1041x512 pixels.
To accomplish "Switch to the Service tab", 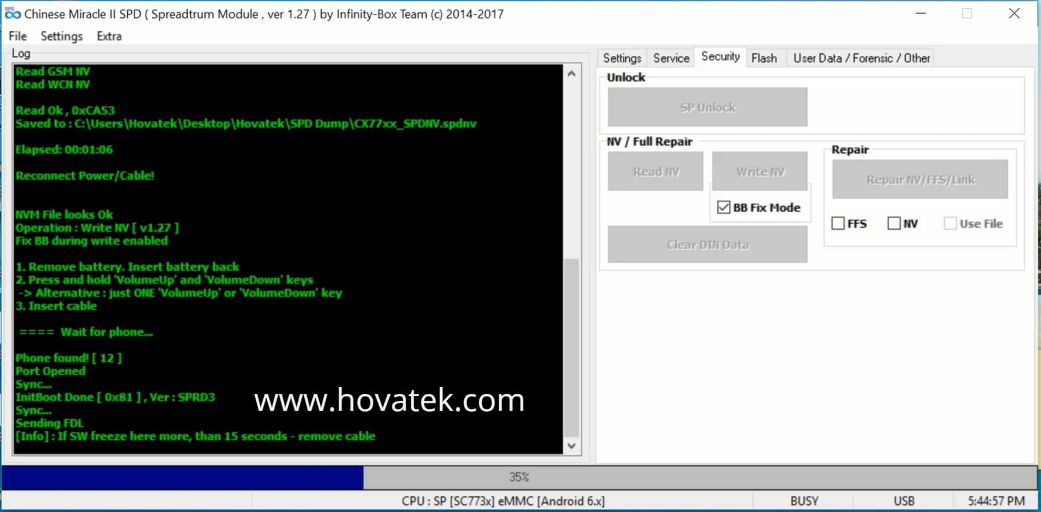I will click(671, 58).
